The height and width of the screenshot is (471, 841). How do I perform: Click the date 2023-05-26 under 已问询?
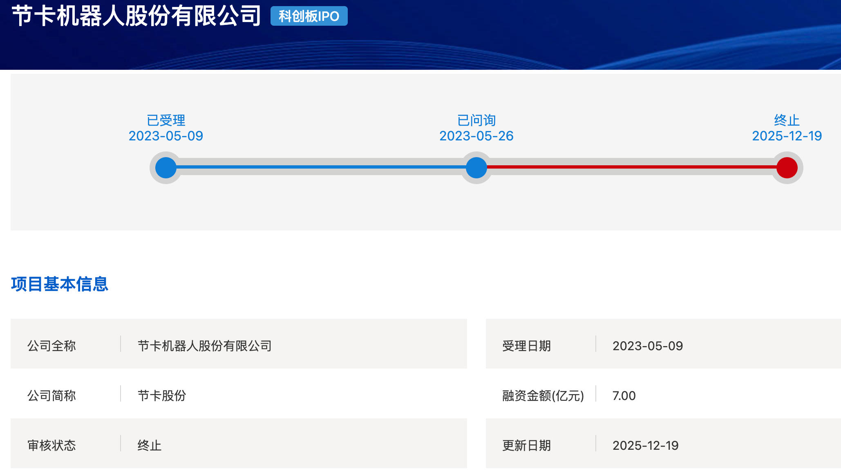pyautogui.click(x=476, y=136)
